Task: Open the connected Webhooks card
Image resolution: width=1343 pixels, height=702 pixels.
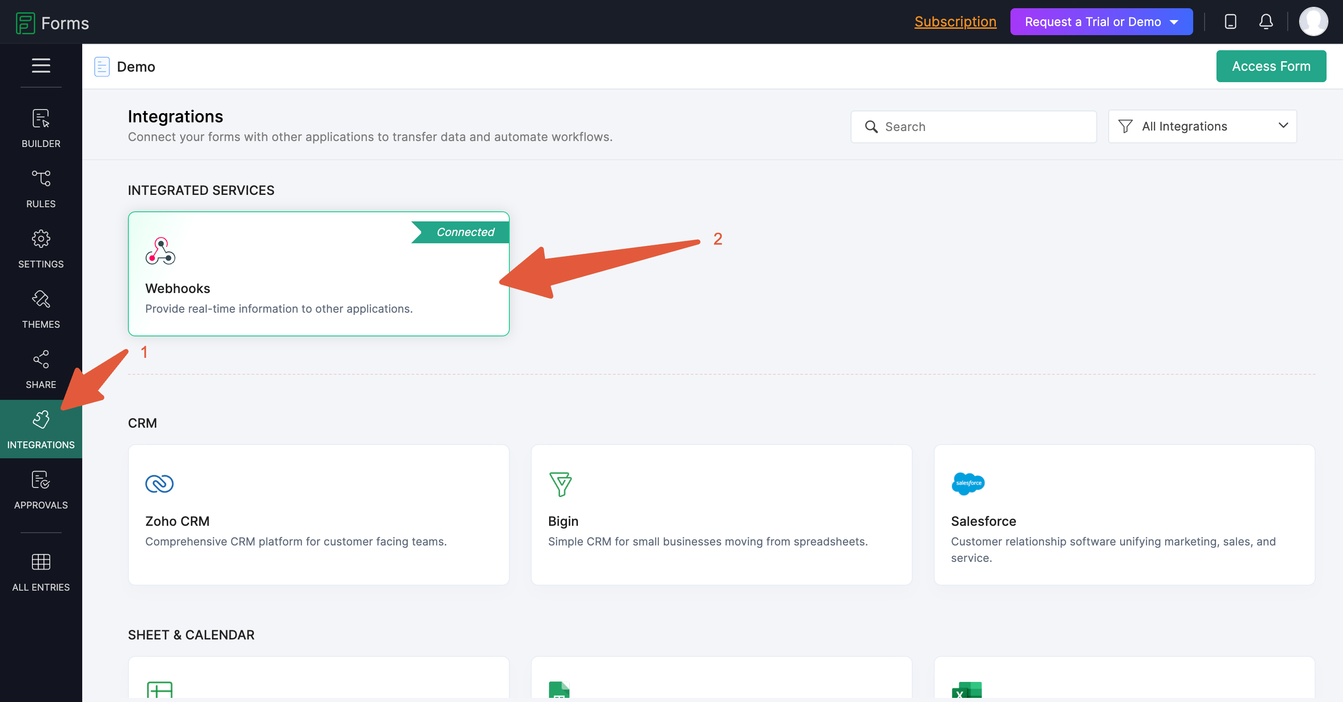Action: (318, 274)
